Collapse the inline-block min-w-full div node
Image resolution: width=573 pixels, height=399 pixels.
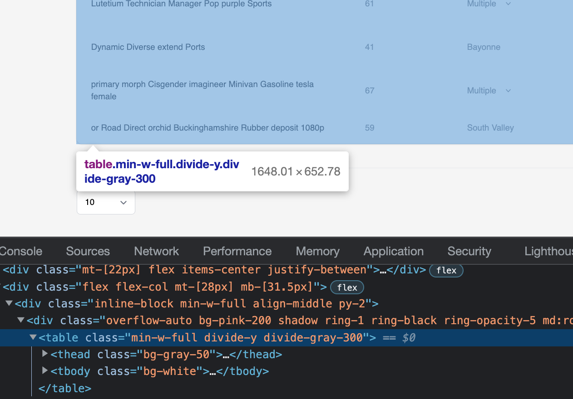point(9,303)
